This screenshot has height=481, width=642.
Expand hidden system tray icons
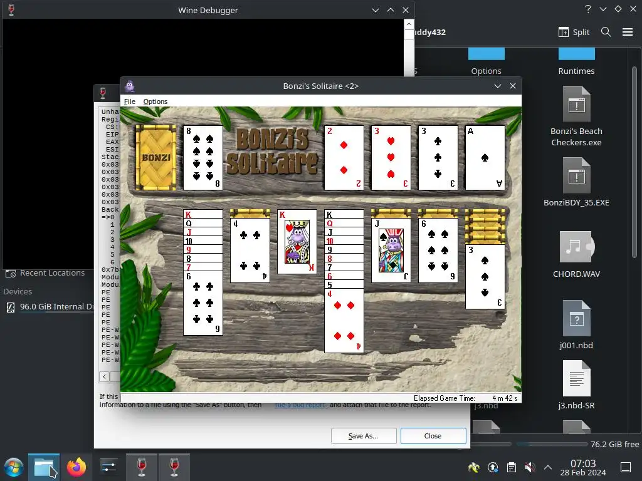coord(548,467)
